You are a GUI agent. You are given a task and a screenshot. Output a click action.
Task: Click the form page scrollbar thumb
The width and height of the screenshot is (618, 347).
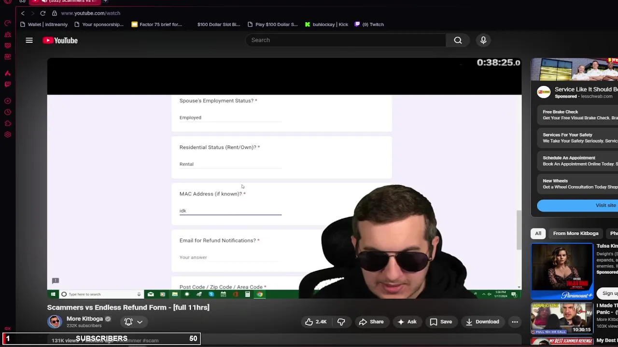pyautogui.click(x=519, y=230)
